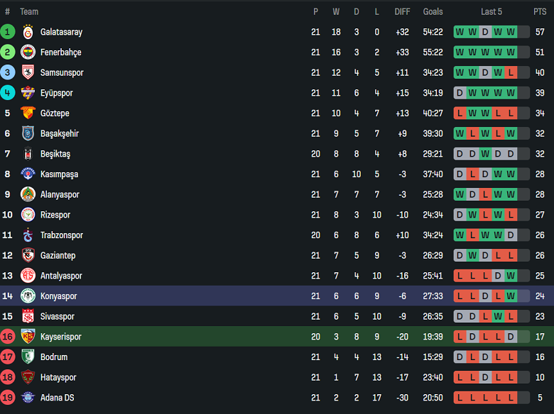This screenshot has width=554, height=414.
Task: Click the Galatasaray club crest icon
Action: tap(28, 32)
